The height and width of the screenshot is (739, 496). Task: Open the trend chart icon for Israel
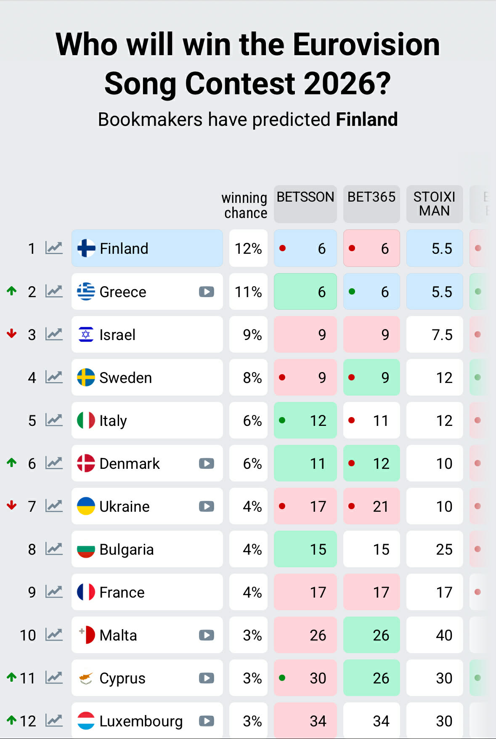tap(54, 334)
